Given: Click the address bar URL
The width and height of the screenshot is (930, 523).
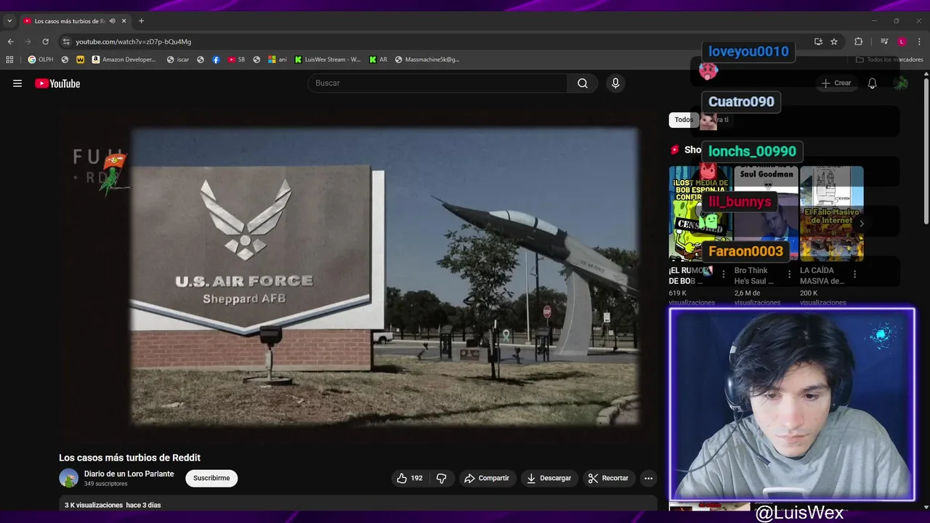Looking at the screenshot, I should pyautogui.click(x=134, y=41).
